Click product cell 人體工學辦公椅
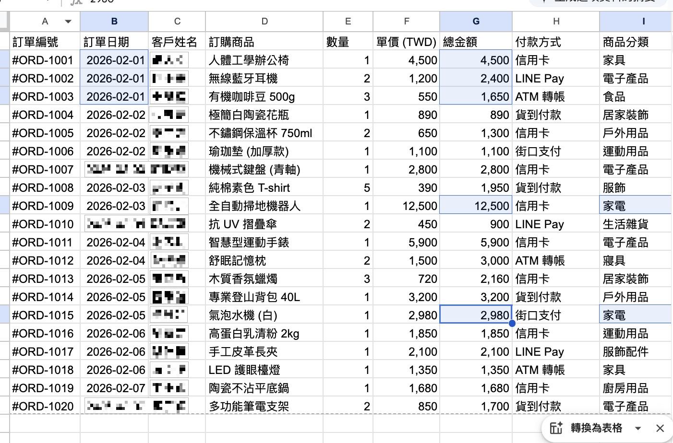Viewport: 673px width, 443px height. click(264, 60)
